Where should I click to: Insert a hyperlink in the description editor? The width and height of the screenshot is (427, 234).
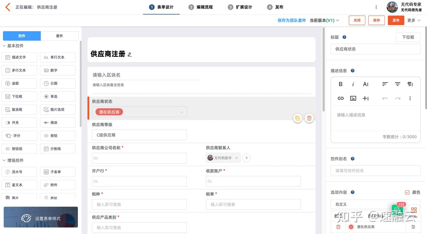click(x=340, y=98)
